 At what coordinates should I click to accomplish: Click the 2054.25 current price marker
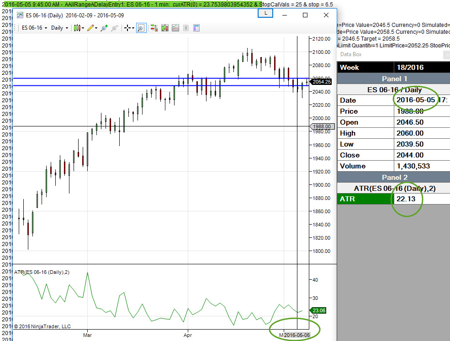[321, 82]
